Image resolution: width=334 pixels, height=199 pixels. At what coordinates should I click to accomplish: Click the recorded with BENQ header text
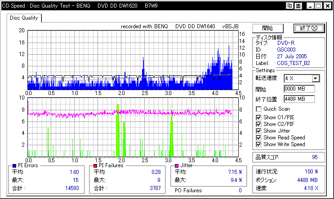179,26
